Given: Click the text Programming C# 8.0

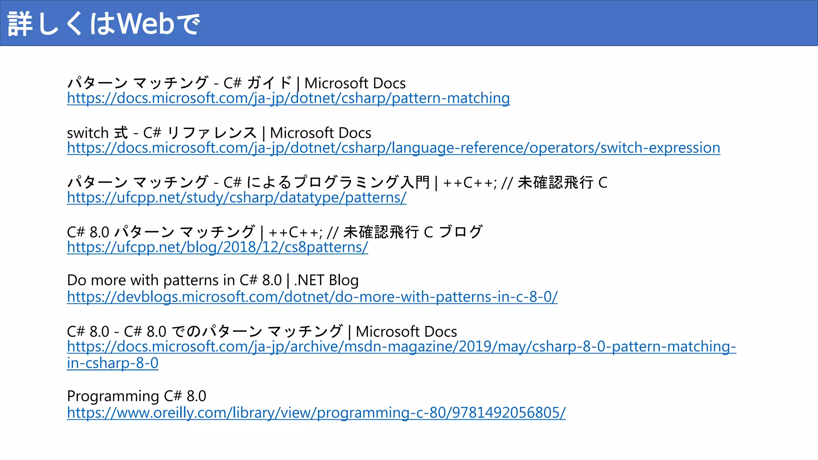Looking at the screenshot, I should pyautogui.click(x=137, y=396).
